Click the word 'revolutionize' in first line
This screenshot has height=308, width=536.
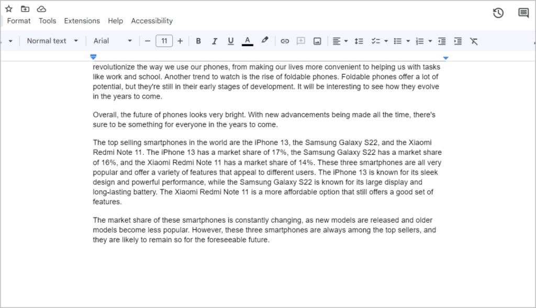click(x=114, y=67)
